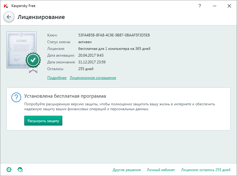
Task: Click the heading Установлена бесплатная программа
Action: (65, 96)
